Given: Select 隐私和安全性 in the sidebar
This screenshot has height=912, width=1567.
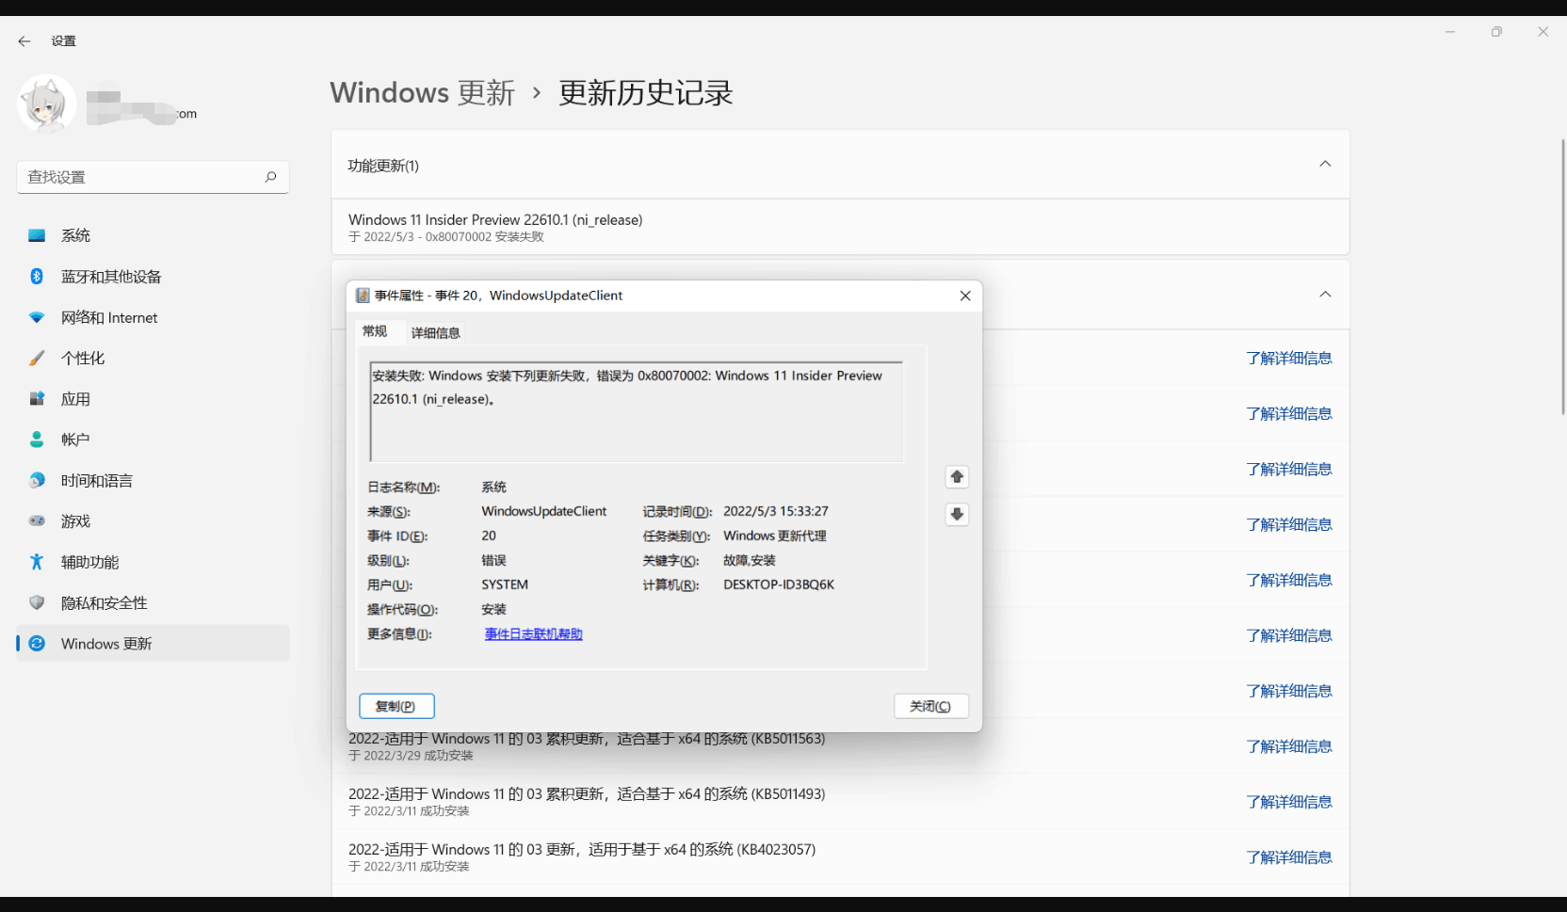Looking at the screenshot, I should click(104, 602).
